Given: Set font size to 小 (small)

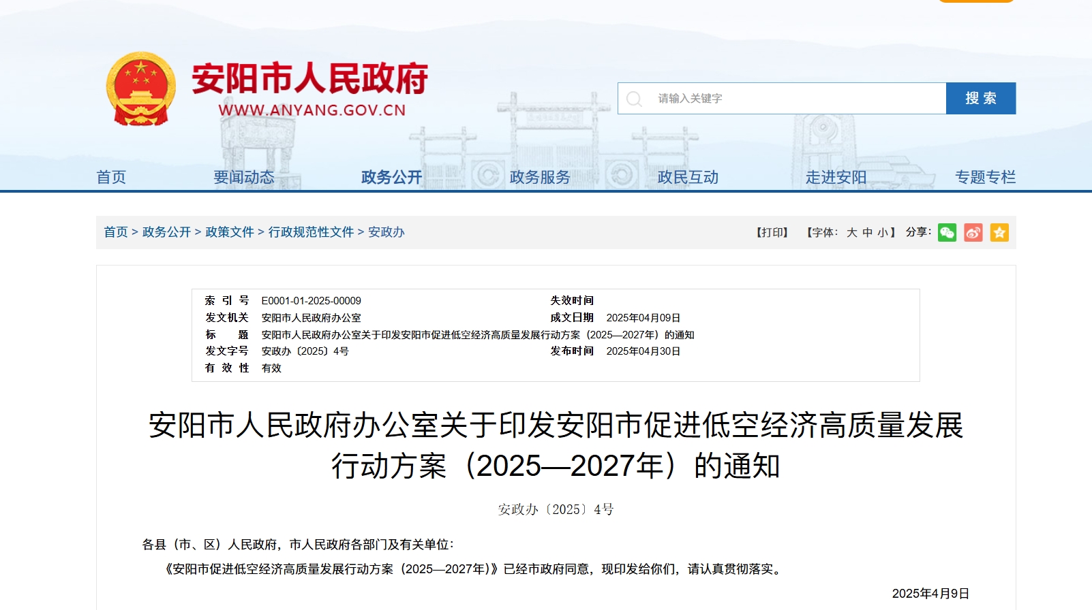Looking at the screenshot, I should [882, 233].
